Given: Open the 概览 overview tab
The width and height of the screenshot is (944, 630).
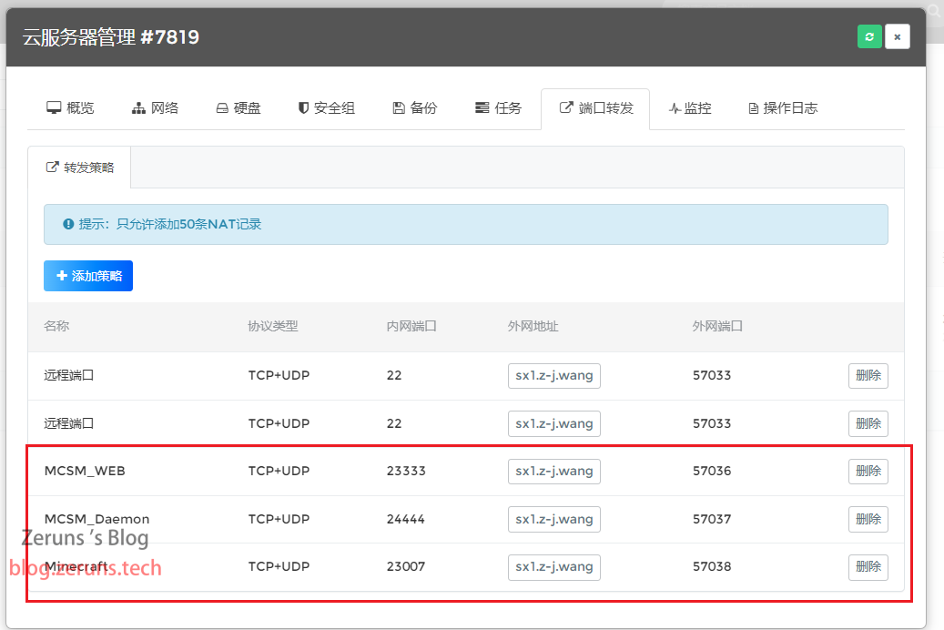Looking at the screenshot, I should coord(70,107).
